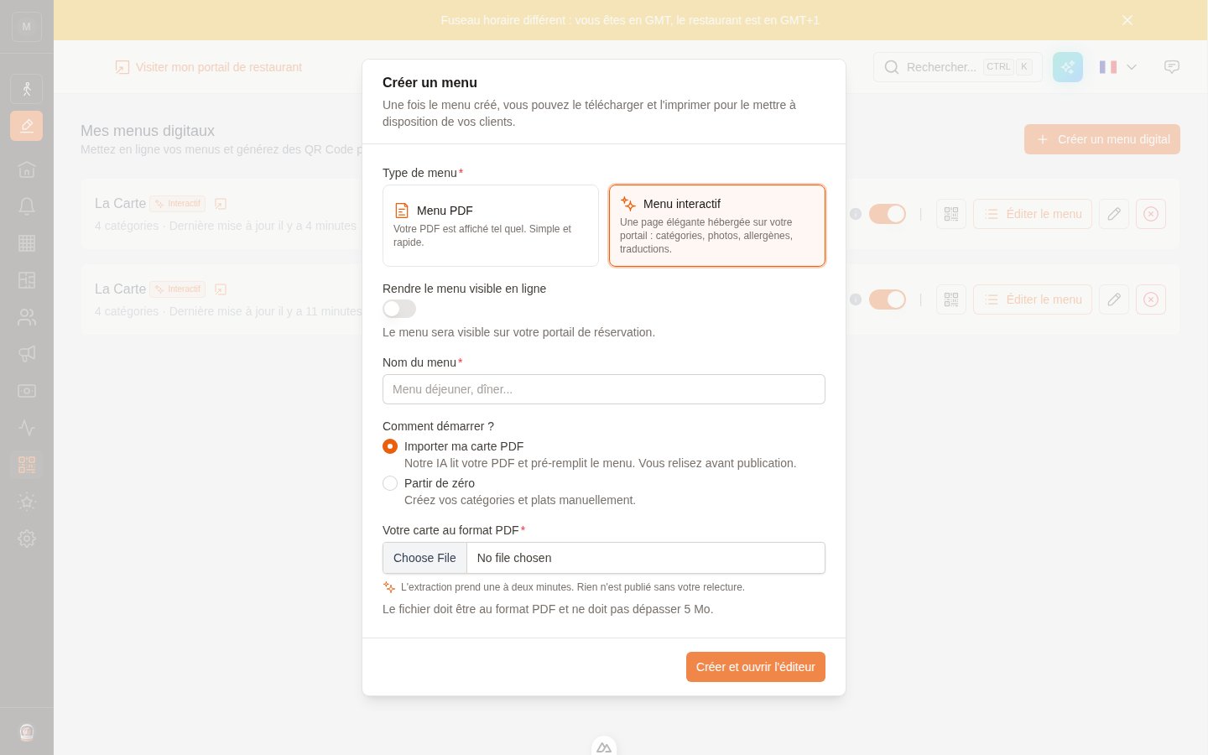This screenshot has height=755, width=1208.
Task: Click info icon for menu updated 4 minutes ago
Action: (856, 214)
